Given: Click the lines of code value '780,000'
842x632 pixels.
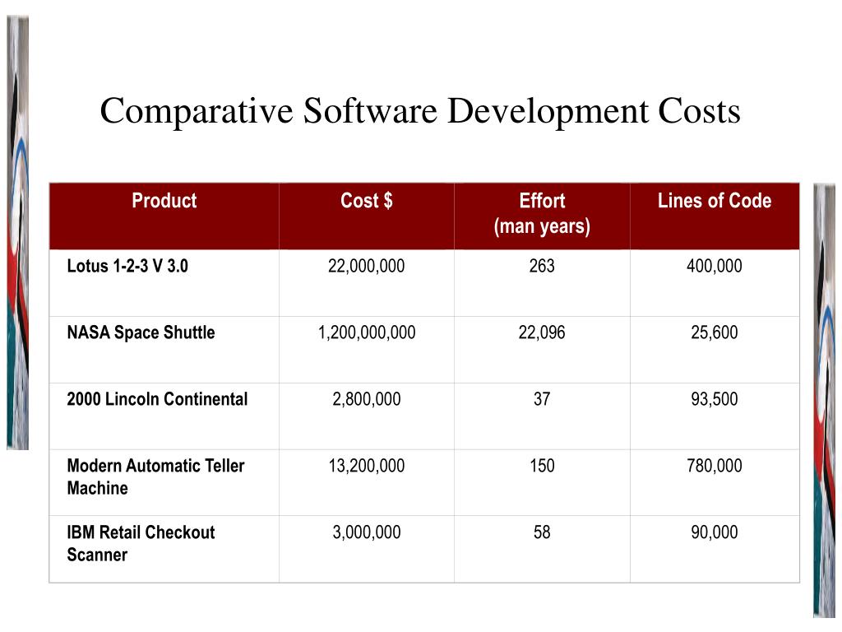Looking at the screenshot, I should 715,466.
